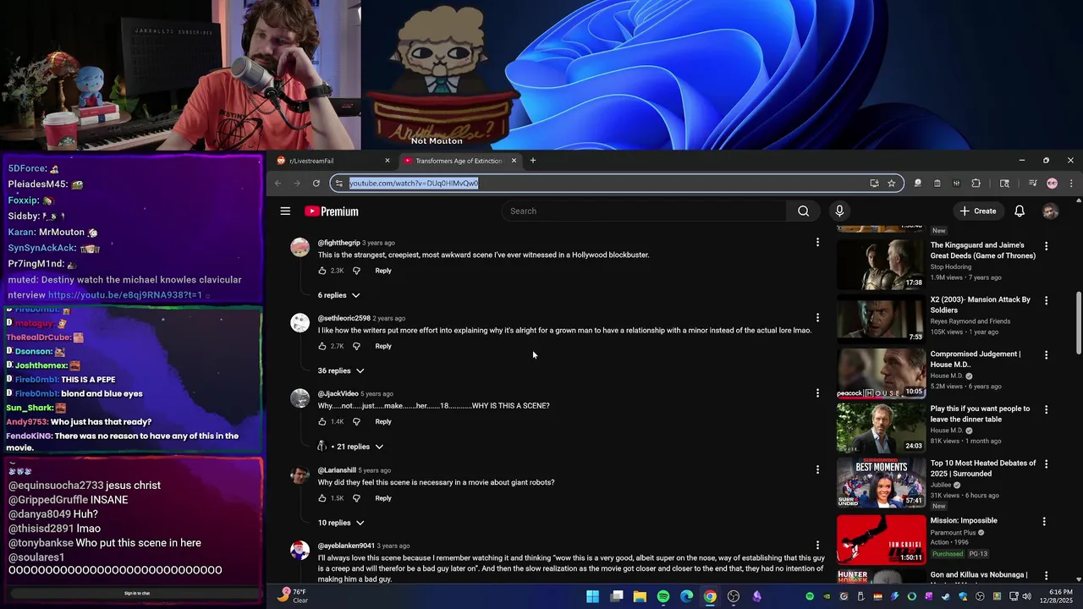The width and height of the screenshot is (1083, 609).
Task: Reply to @Larianshill comment
Action: [x=383, y=498]
